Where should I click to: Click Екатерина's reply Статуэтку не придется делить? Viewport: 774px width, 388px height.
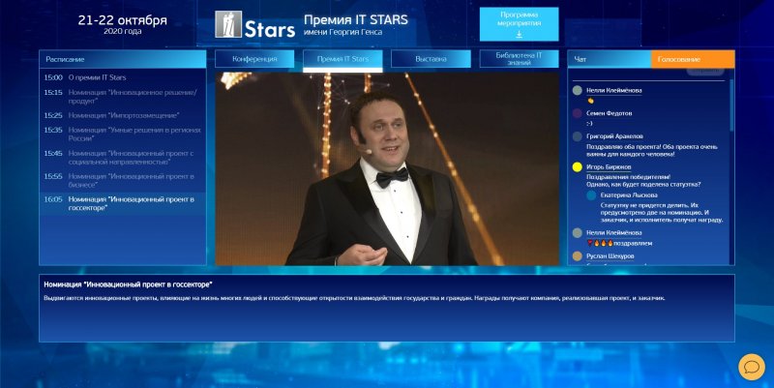662,213
